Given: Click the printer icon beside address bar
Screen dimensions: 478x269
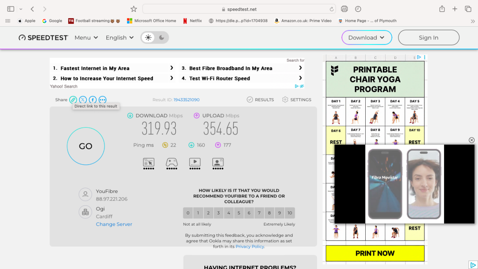Looking at the screenshot, I should point(345,9).
